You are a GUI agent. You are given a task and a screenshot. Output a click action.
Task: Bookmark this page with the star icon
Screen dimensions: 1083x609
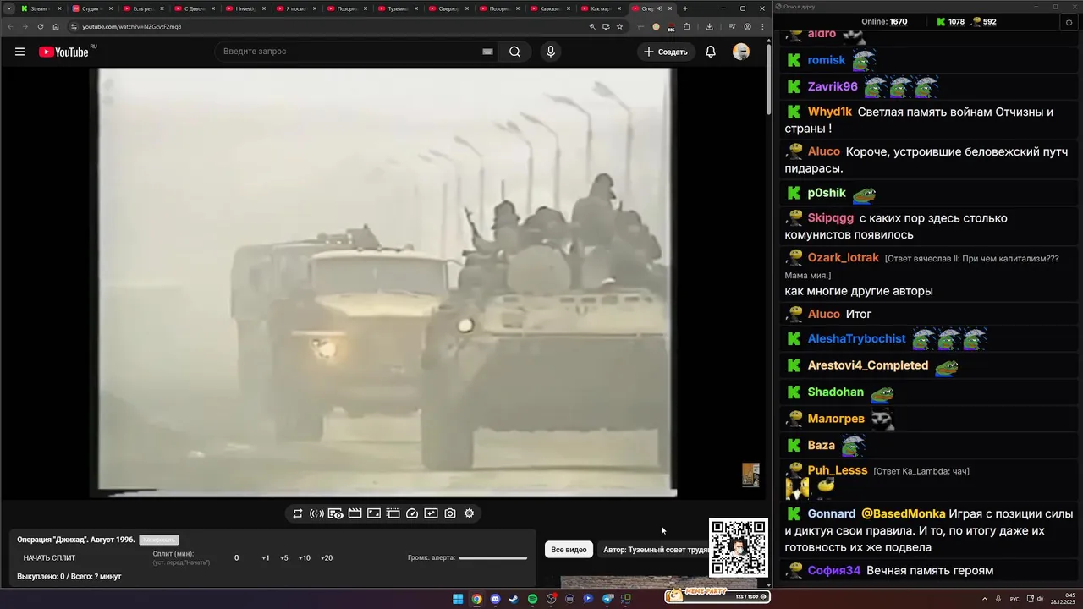(619, 26)
